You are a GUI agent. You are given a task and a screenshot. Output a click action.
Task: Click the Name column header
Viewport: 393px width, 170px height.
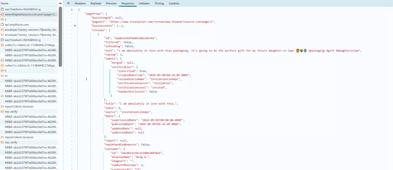pyautogui.click(x=29, y=4)
